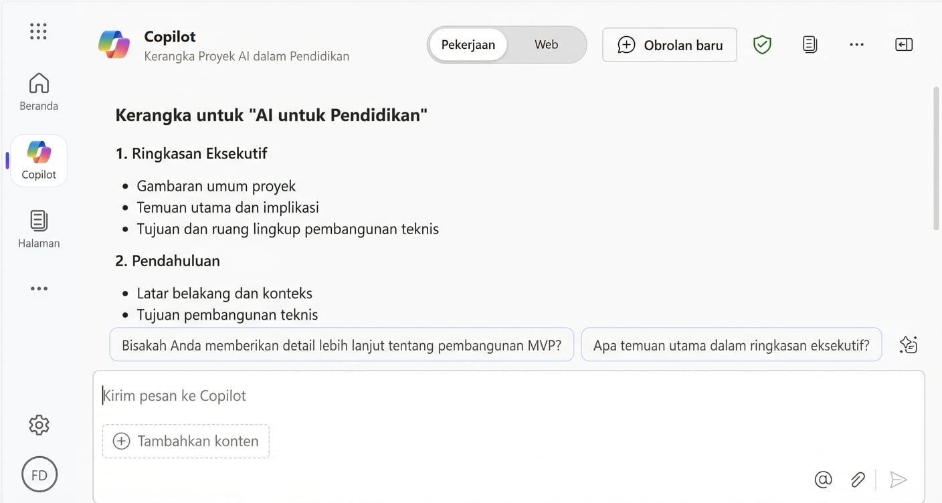The image size is (942, 503).
Task: Open the top-right more options menu
Action: point(857,44)
